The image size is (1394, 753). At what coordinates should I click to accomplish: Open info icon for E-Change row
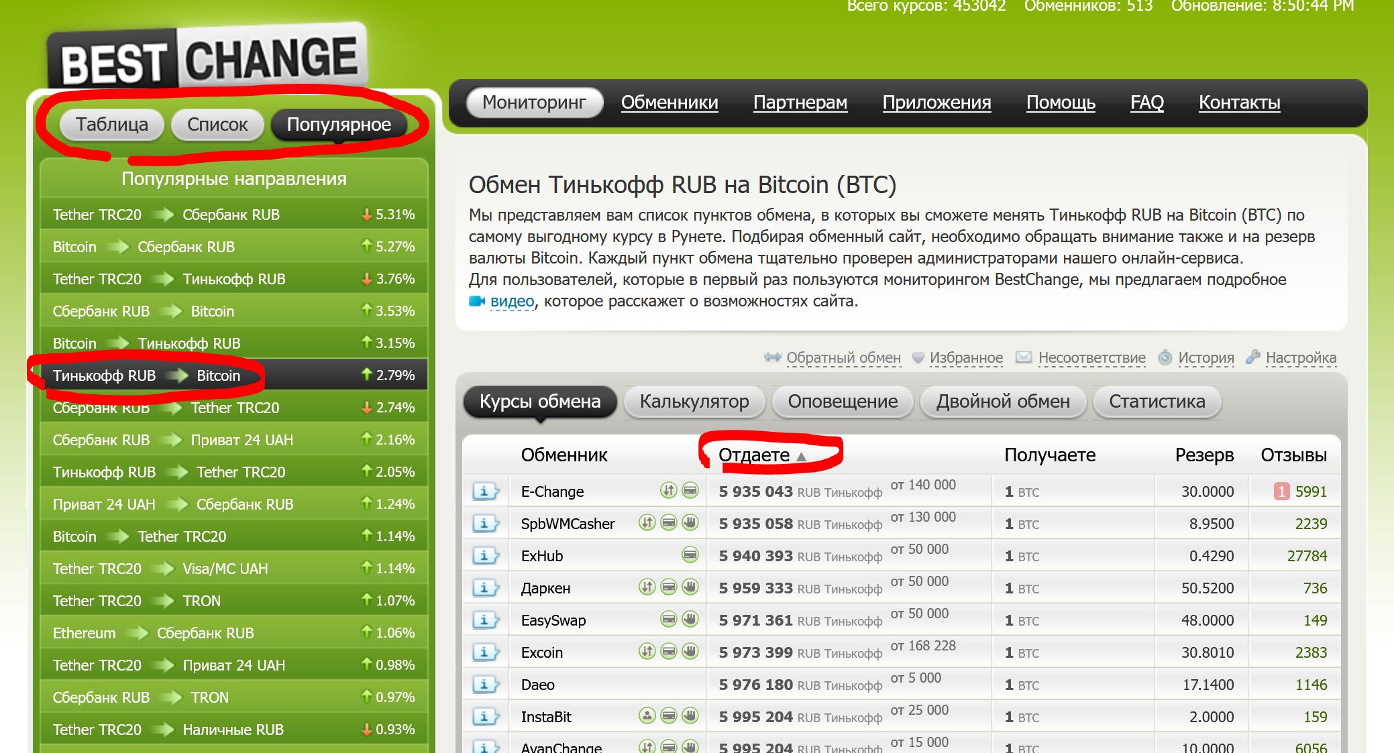pos(485,491)
